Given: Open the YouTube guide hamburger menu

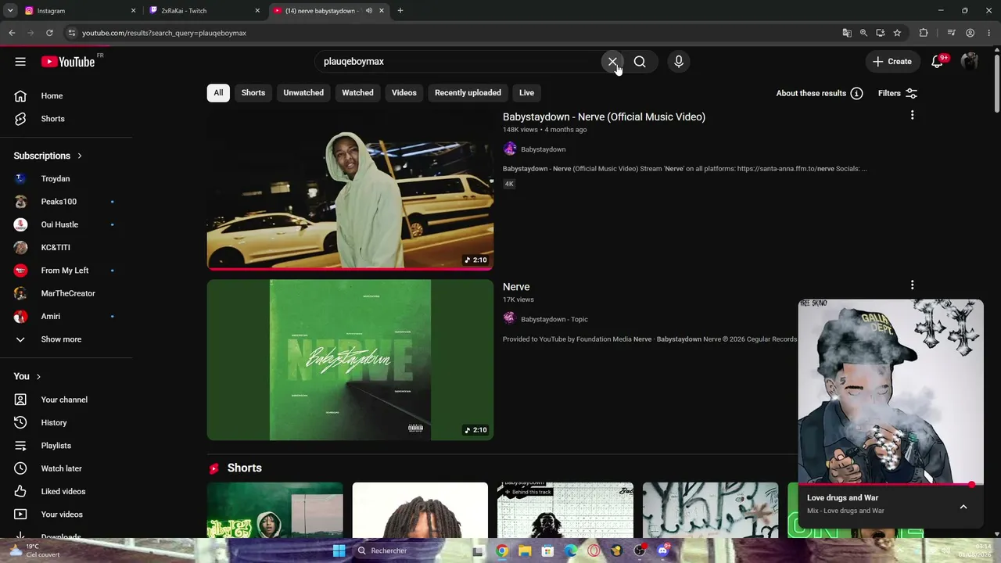Looking at the screenshot, I should coord(20,62).
